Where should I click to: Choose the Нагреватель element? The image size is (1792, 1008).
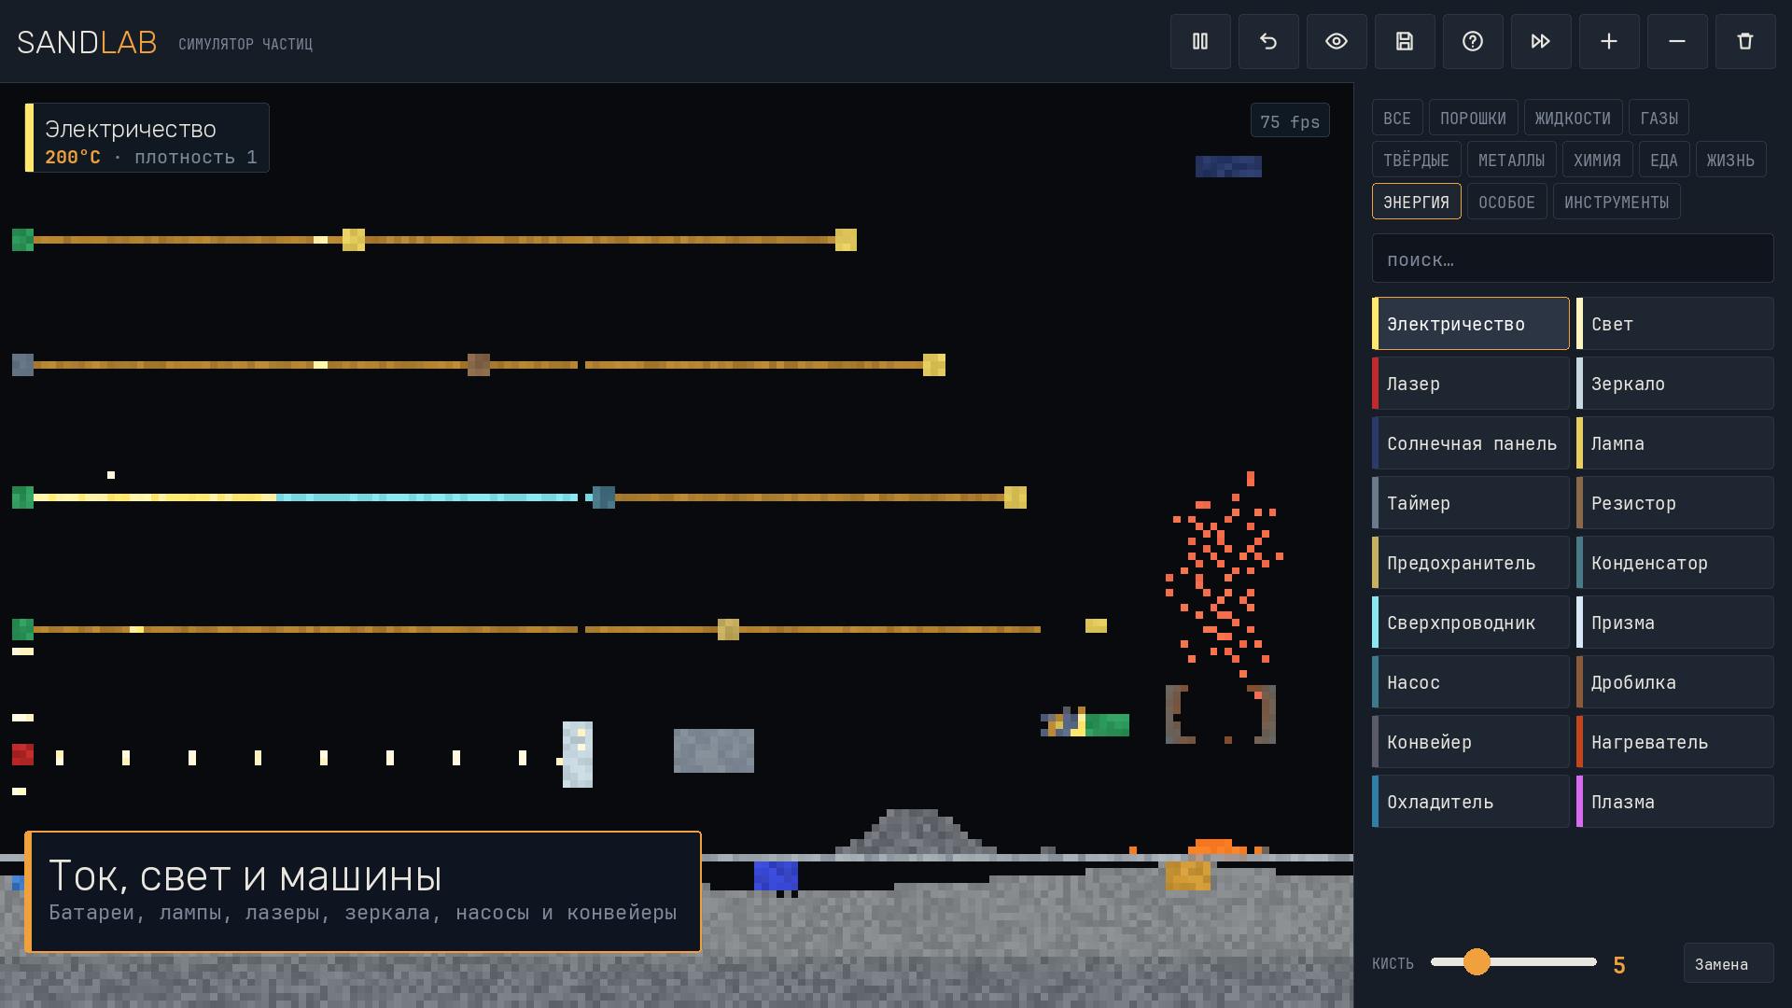click(1674, 742)
